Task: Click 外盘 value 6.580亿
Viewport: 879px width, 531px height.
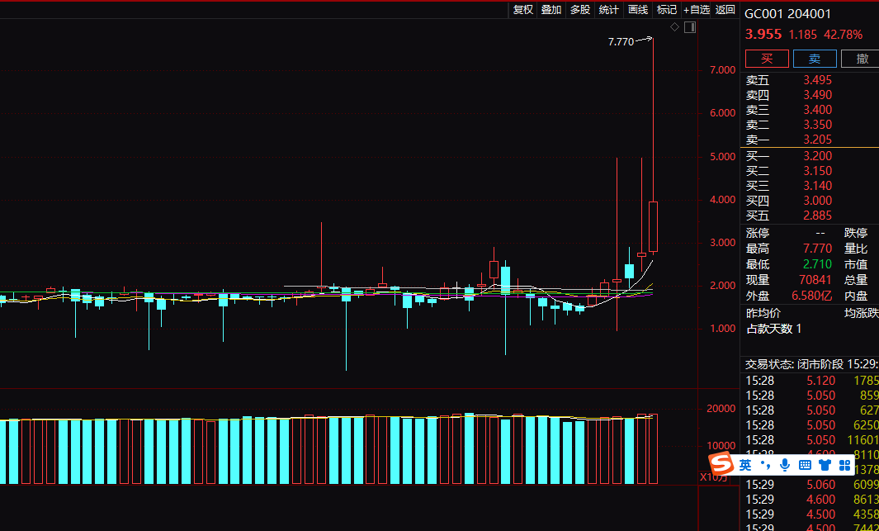Action: pos(811,296)
